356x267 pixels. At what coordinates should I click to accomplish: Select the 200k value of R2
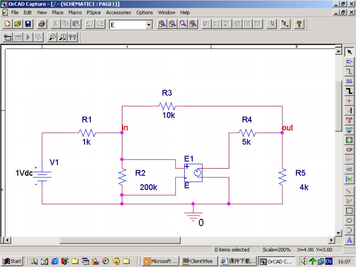point(148,187)
